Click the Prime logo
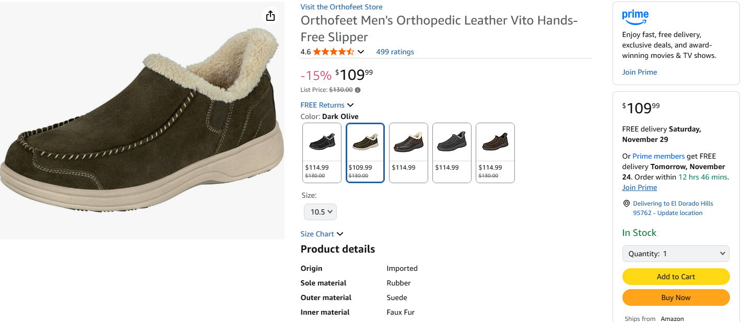This screenshot has width=742, height=322. 635,17
